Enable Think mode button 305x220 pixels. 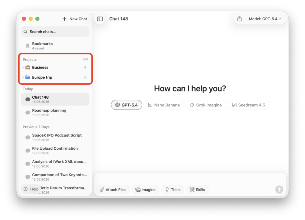[173, 190]
